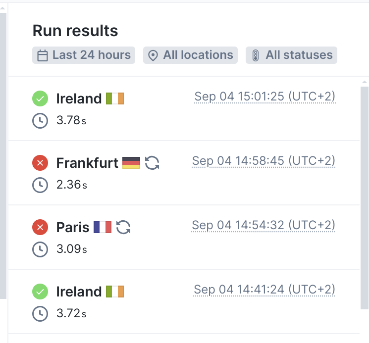Click the green success icon of top Ireland run
This screenshot has width=369, height=343.
click(x=40, y=98)
